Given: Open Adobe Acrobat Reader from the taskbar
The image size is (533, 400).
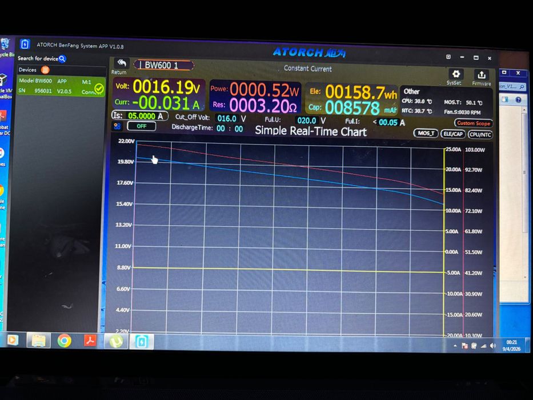Looking at the screenshot, I should 90,341.
